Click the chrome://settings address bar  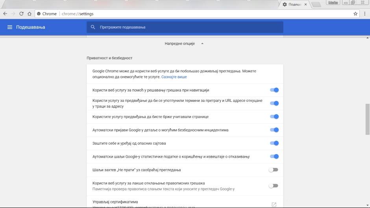coord(197,14)
